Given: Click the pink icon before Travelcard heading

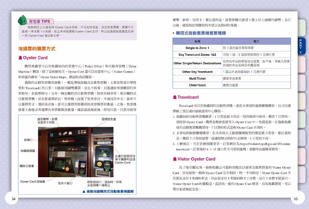Looking at the screenshot, I should point(174,97).
